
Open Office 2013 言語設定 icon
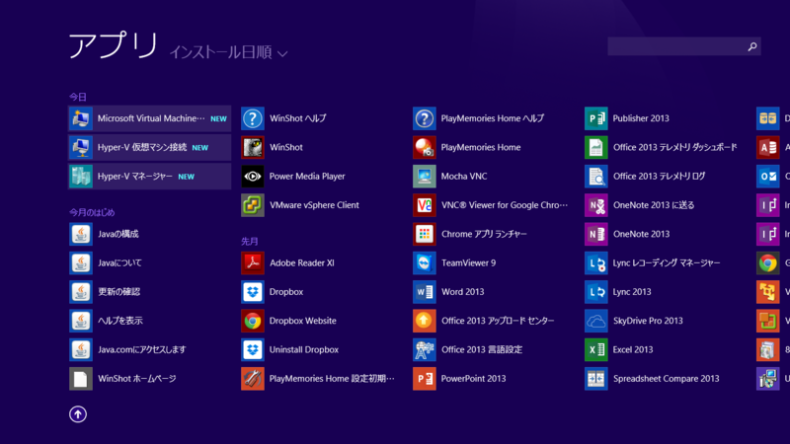tap(425, 350)
